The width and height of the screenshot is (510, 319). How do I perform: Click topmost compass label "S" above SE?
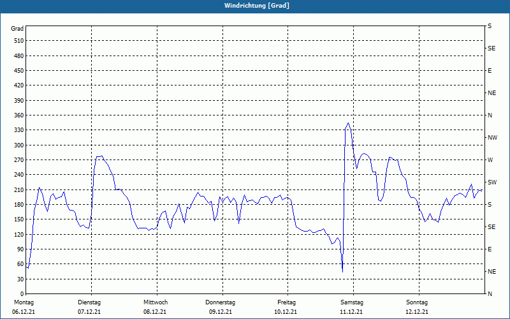490,26
